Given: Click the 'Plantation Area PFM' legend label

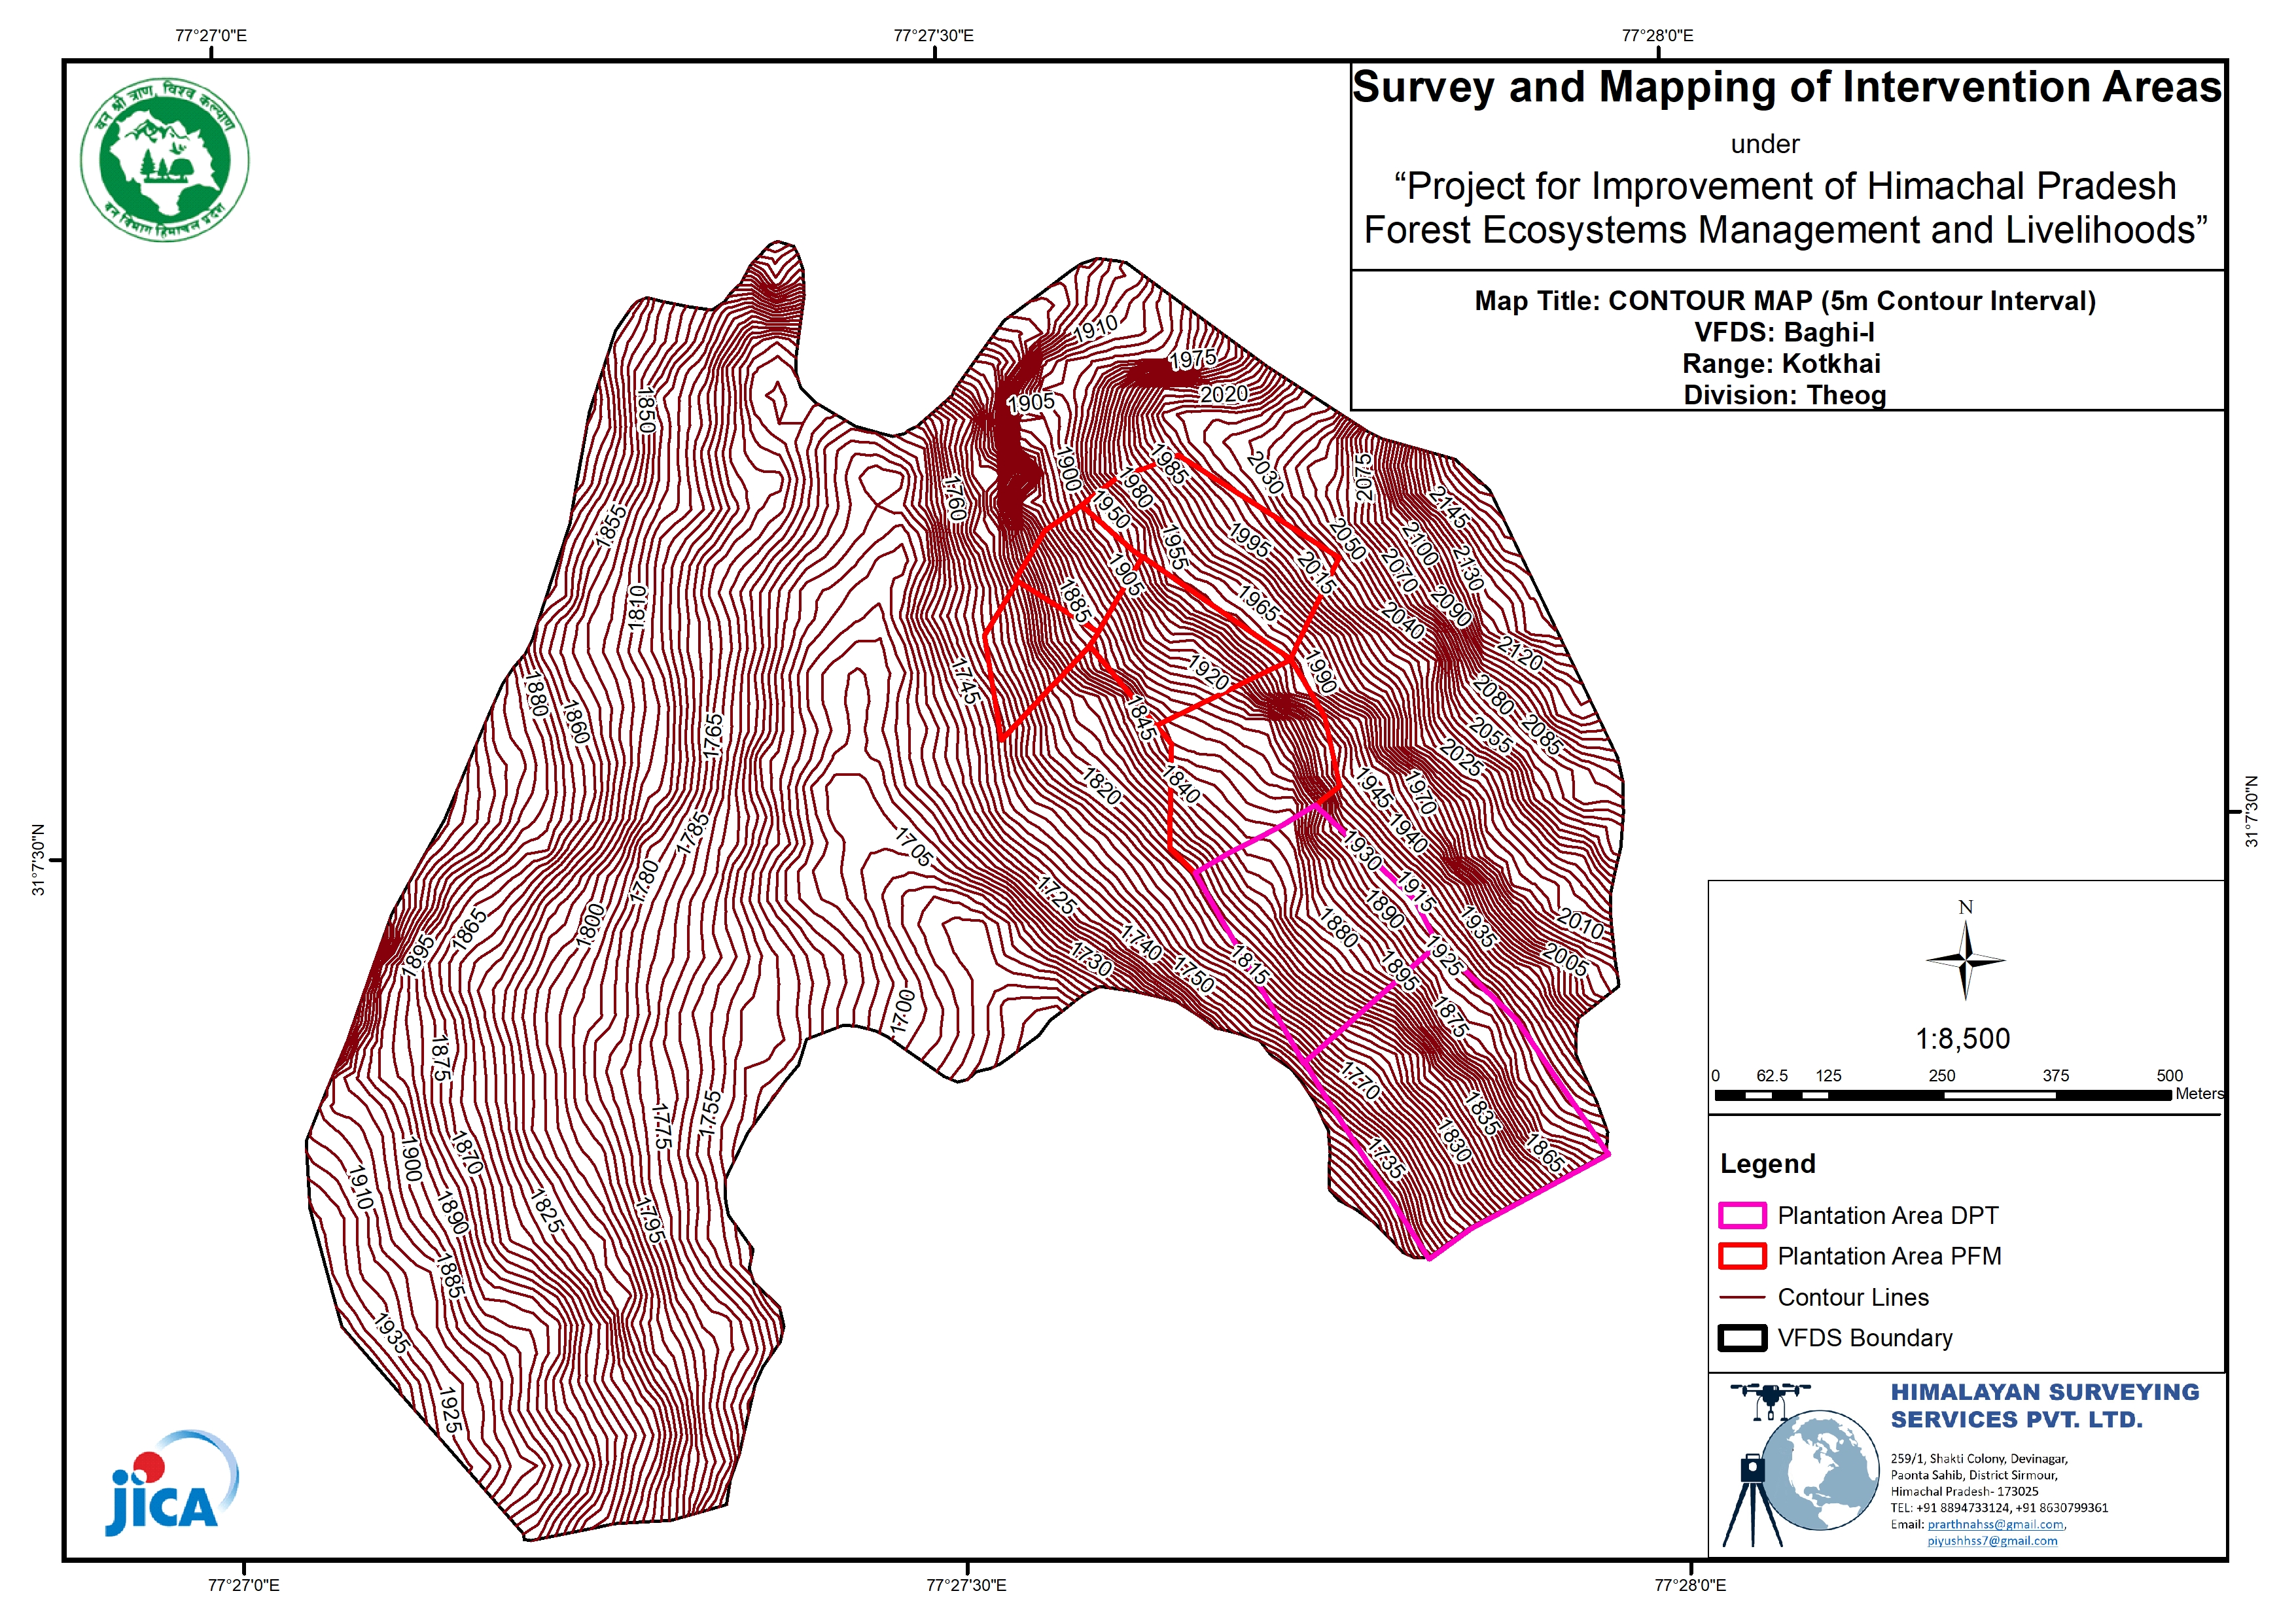Looking at the screenshot, I should point(1889,1256).
